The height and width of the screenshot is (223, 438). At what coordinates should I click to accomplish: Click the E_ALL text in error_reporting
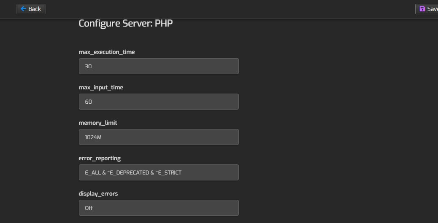coord(93,172)
